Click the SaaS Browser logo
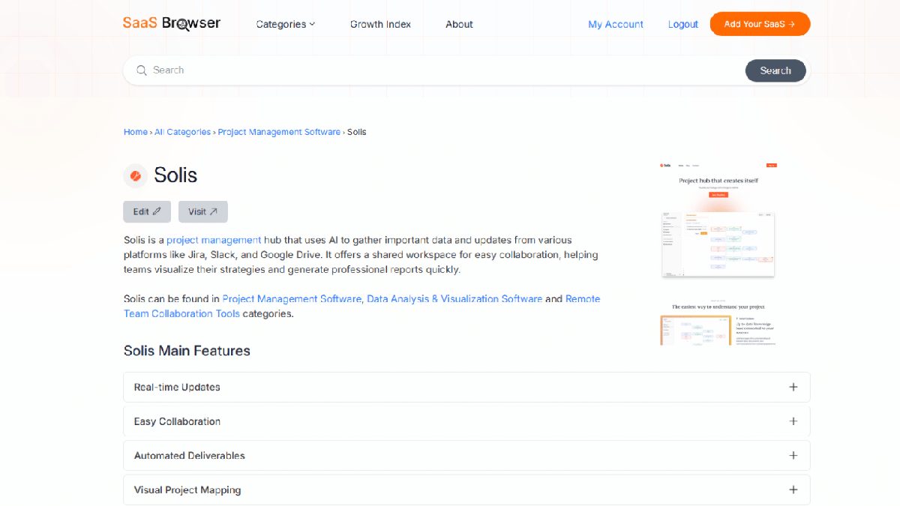Image resolution: width=900 pixels, height=506 pixels. tap(172, 23)
